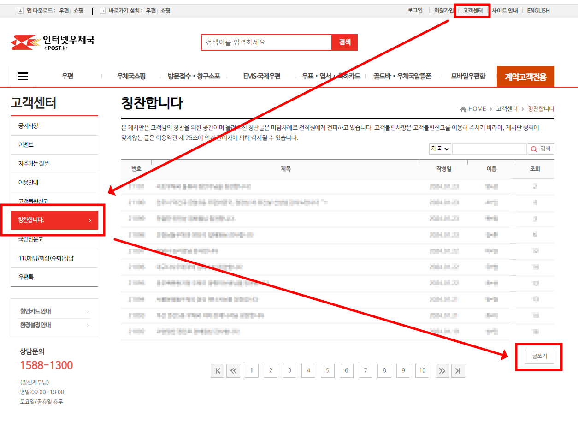Jump to the last page with >| icon
This screenshot has height=422, width=578.
[458, 370]
